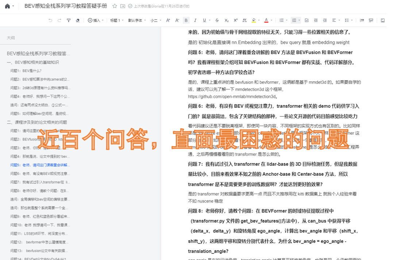Click the saved status checkmark icon
The height and width of the screenshot is (260, 394).
coord(130,6)
